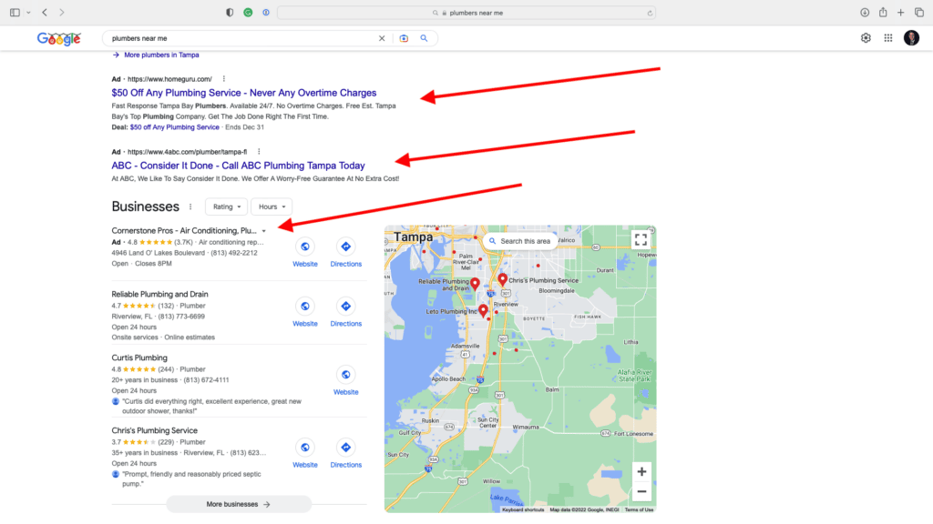This screenshot has height=524, width=933.
Task: Open a new Safari tab
Action: (901, 13)
